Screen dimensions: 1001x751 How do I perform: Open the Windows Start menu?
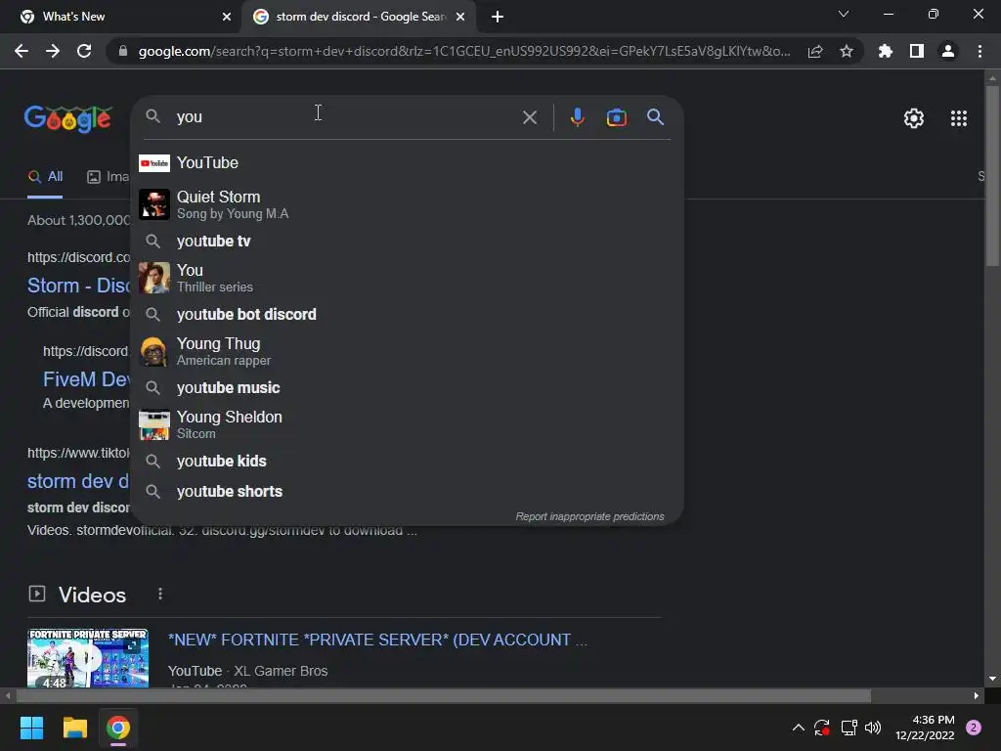(x=31, y=728)
